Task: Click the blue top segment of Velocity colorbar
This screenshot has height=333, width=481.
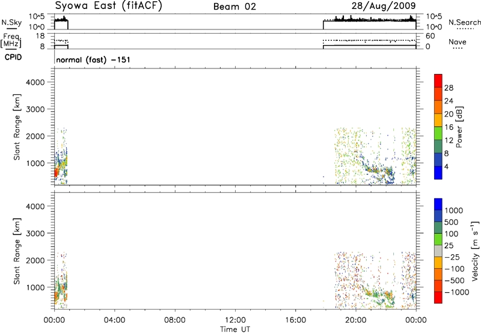Action: (438, 204)
